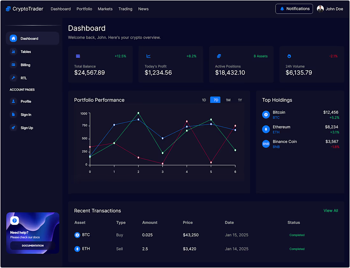Switch to the Trading tab
The width and height of the screenshot is (350, 268).
pos(125,9)
